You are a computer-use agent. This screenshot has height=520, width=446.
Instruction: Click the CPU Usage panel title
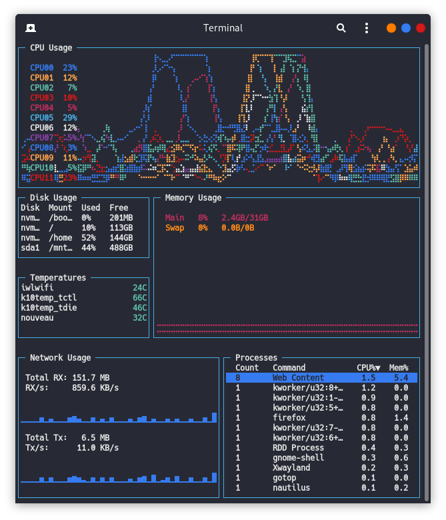tap(51, 48)
